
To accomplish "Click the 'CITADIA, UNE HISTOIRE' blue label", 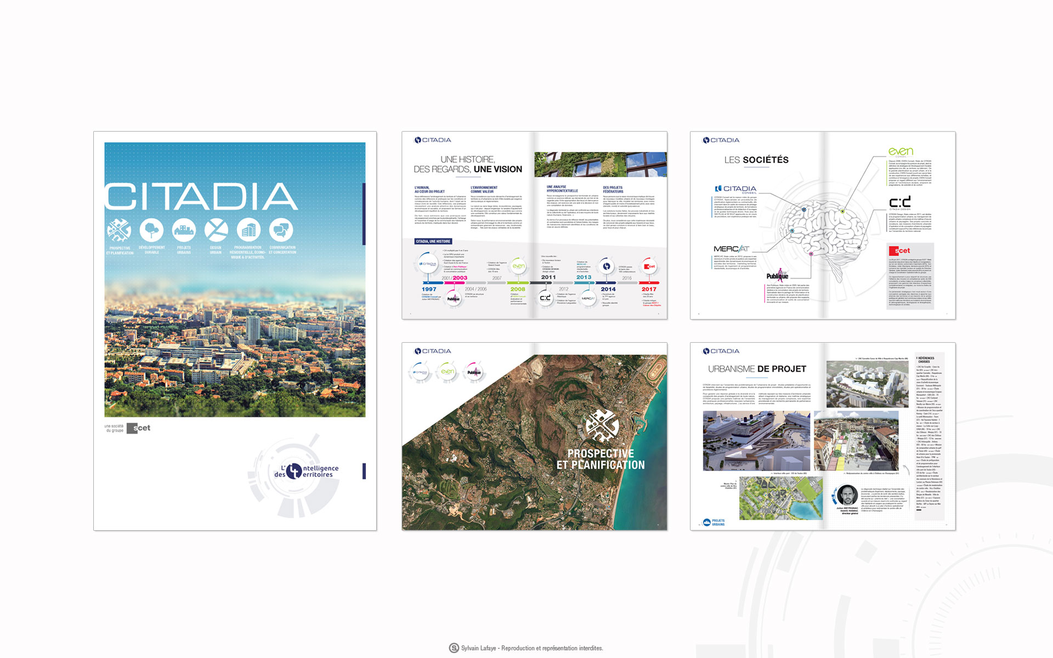I will click(433, 241).
